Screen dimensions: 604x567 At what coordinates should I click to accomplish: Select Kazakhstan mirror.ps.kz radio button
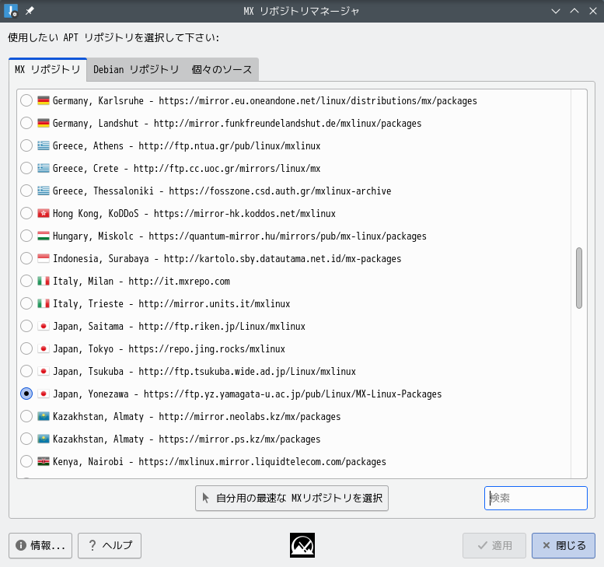click(x=26, y=439)
